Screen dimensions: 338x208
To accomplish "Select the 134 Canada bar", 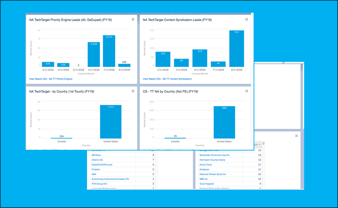I will pyautogui.click(x=61, y=138).
